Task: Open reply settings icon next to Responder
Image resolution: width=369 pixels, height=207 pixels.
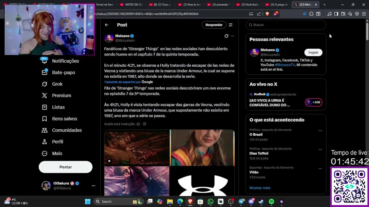Action: point(231,25)
